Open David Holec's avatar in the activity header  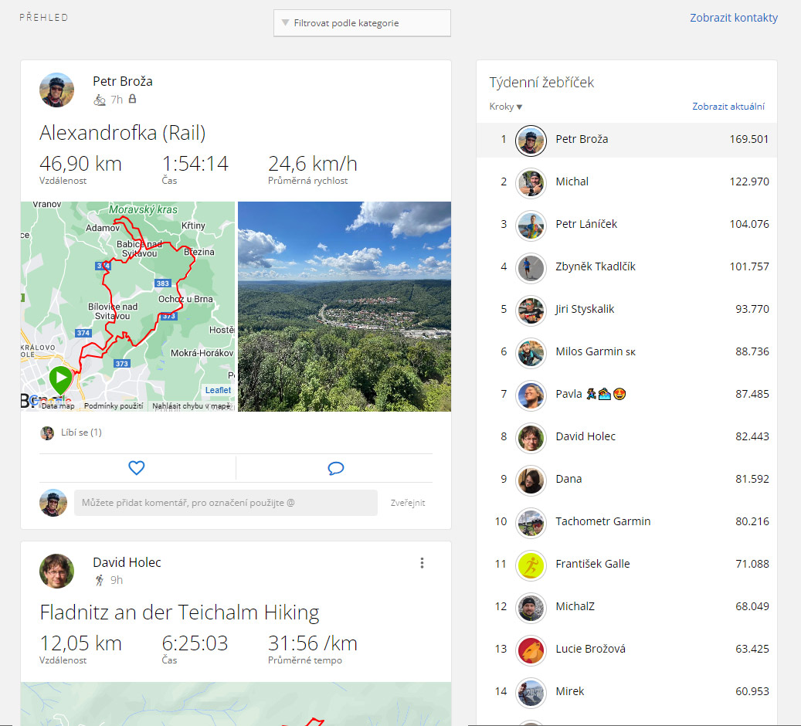point(56,572)
